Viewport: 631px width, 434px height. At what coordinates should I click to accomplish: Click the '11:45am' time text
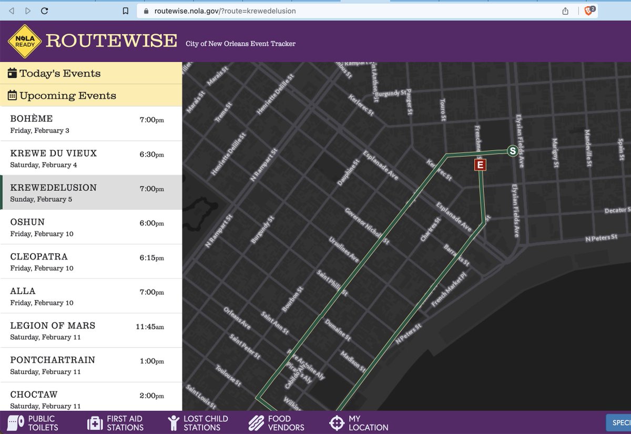point(150,327)
